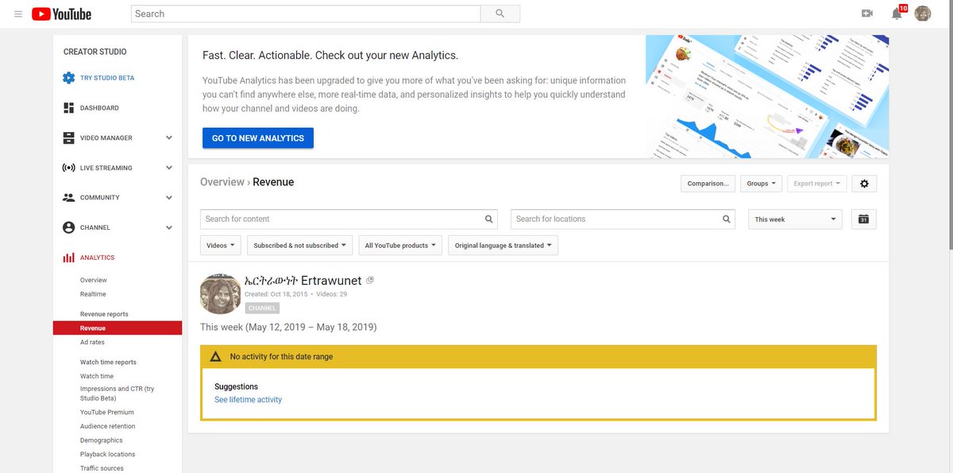Open Impressions and CTR report
This screenshot has width=953, height=473.
point(118,394)
